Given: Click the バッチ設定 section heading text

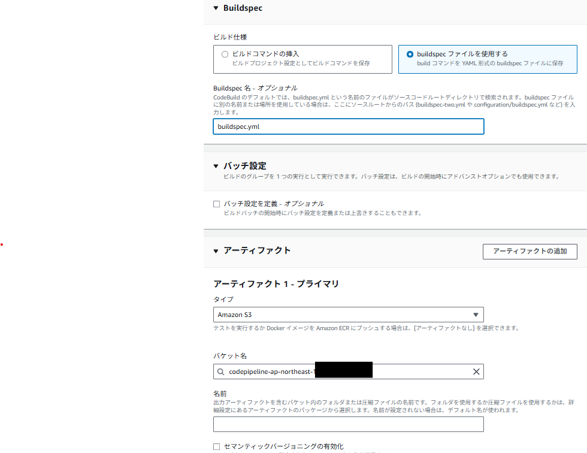Looking at the screenshot, I should [244, 166].
